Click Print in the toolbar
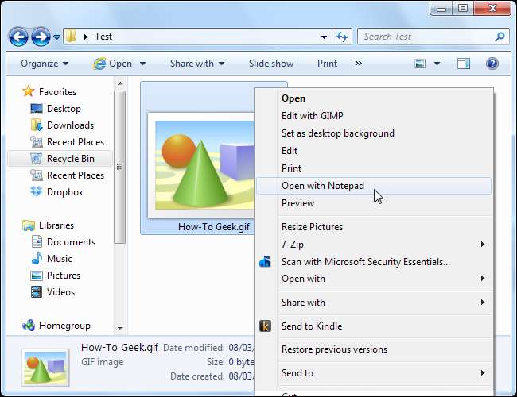This screenshot has height=397, width=517. tap(327, 64)
